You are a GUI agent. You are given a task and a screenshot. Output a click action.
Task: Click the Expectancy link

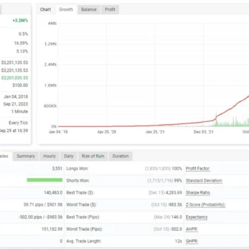pyautogui.click(x=197, y=217)
